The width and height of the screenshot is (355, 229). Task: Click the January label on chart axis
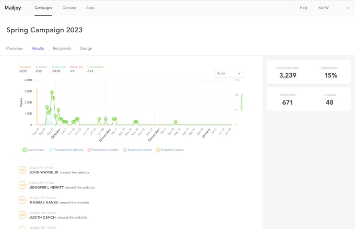(x=206, y=133)
